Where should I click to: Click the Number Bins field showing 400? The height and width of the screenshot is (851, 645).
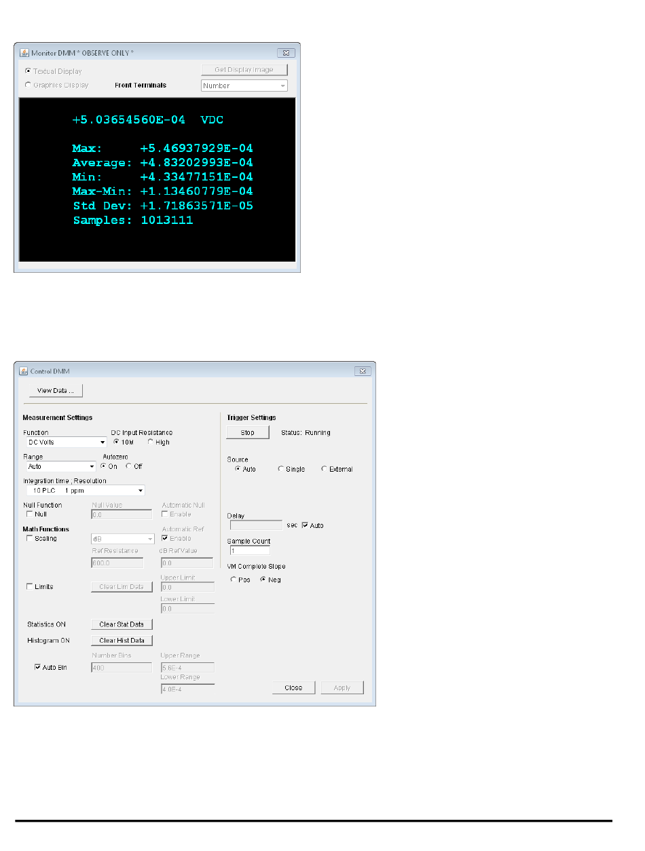click(x=121, y=667)
